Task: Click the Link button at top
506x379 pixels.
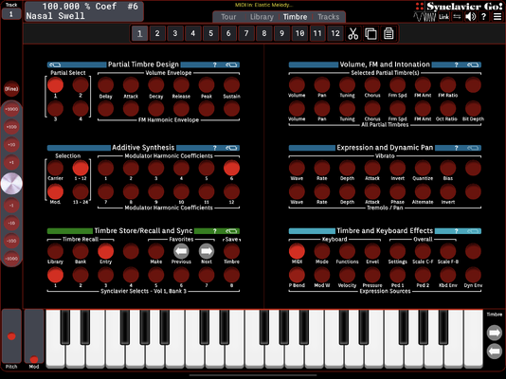Action: click(443, 17)
